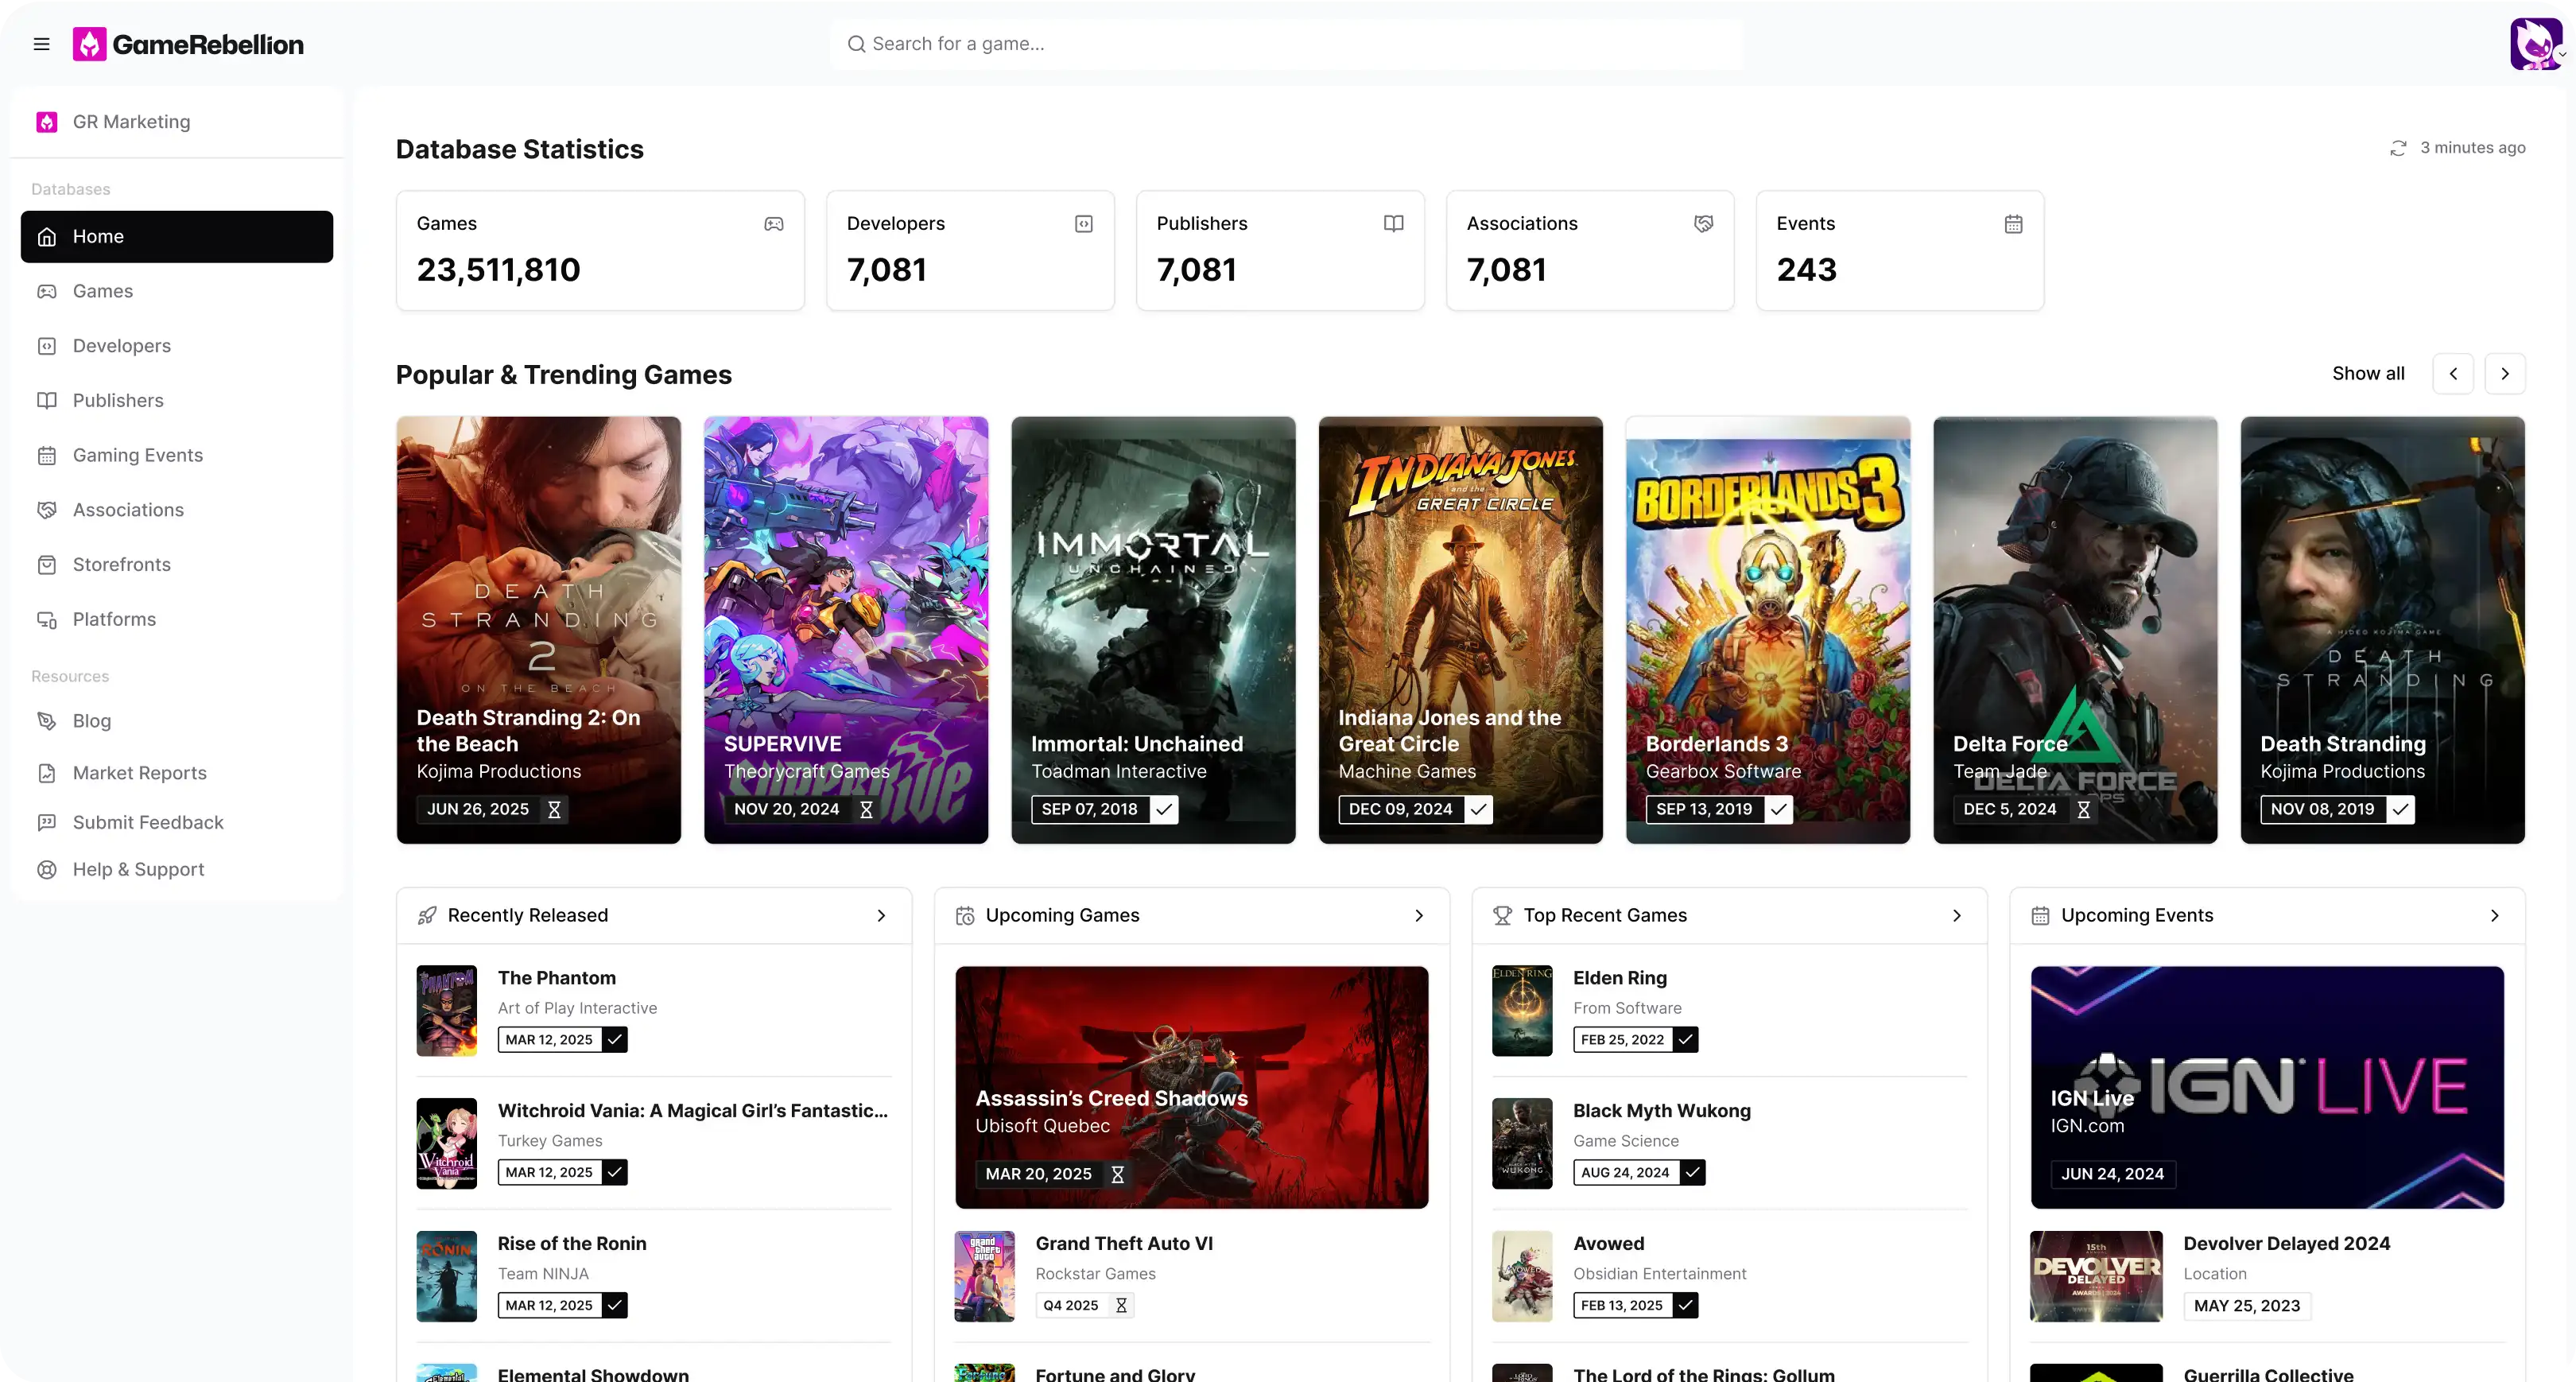This screenshot has height=1382, width=2576.
Task: Go to Market Reports in the sidebar
Action: (x=139, y=773)
